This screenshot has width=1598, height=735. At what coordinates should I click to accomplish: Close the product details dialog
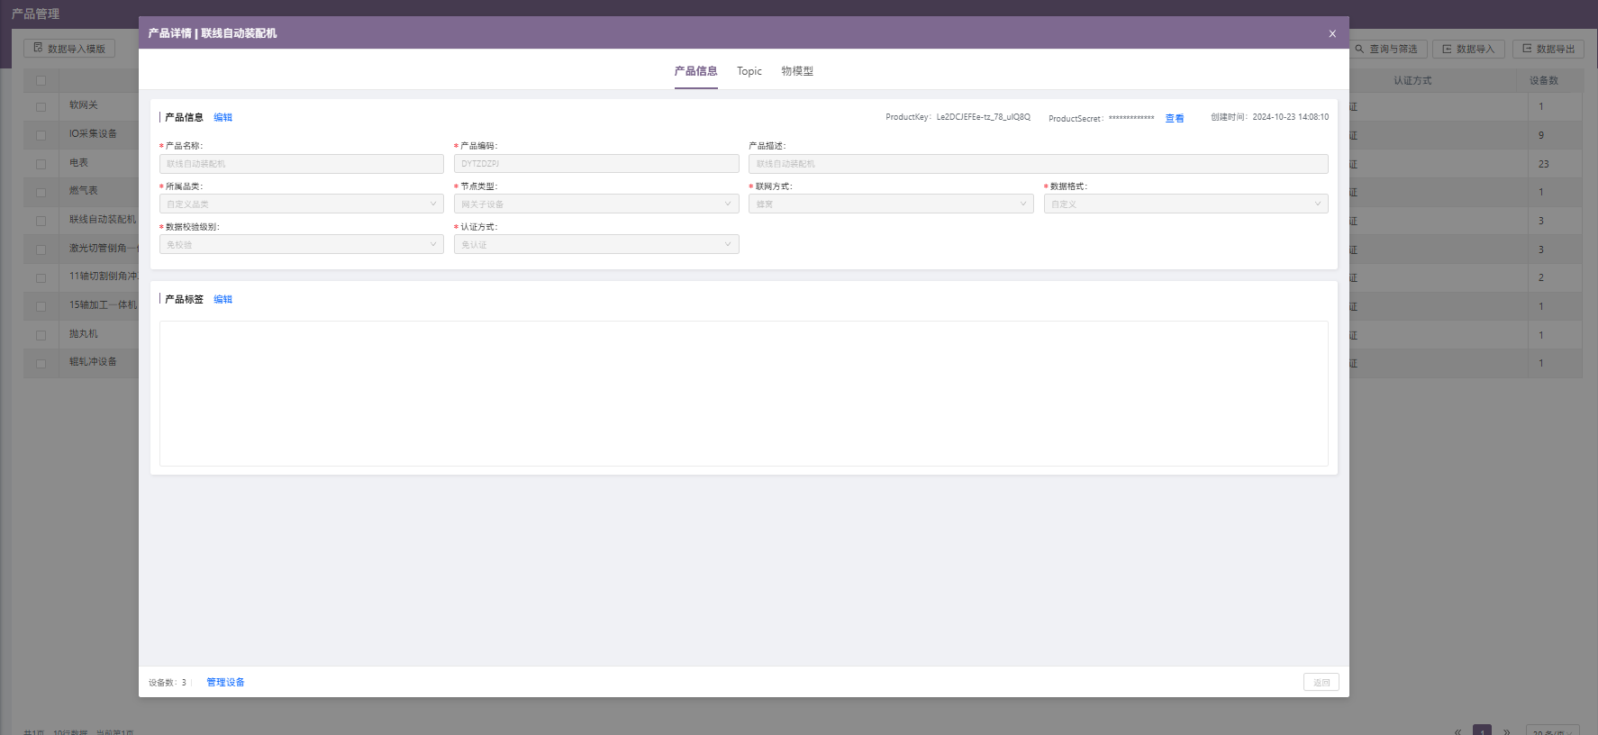1332,33
